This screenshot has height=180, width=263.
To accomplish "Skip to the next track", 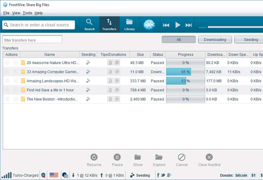I will click(x=189, y=25).
